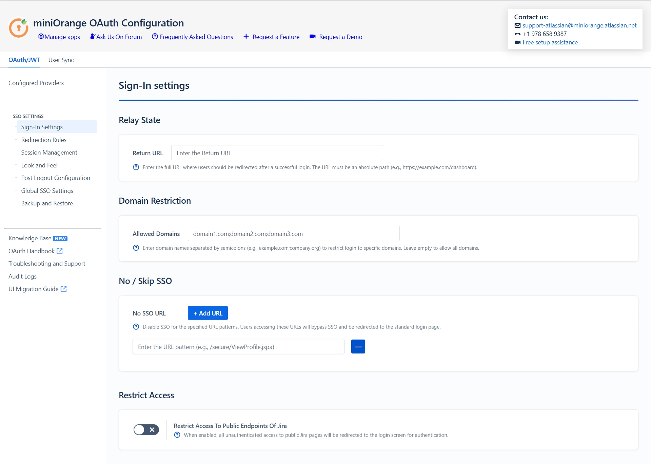
Task: Enable Restrict Access To Public Endpoints toggle
Action: point(146,430)
